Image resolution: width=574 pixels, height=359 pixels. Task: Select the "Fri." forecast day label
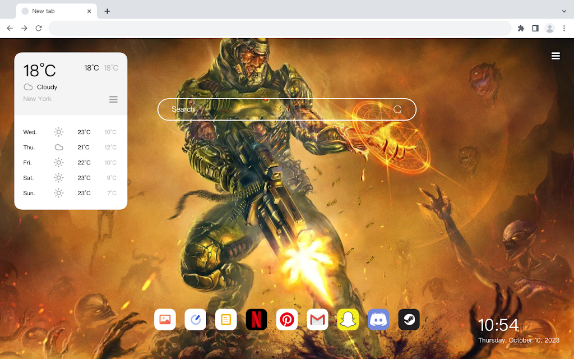(27, 163)
